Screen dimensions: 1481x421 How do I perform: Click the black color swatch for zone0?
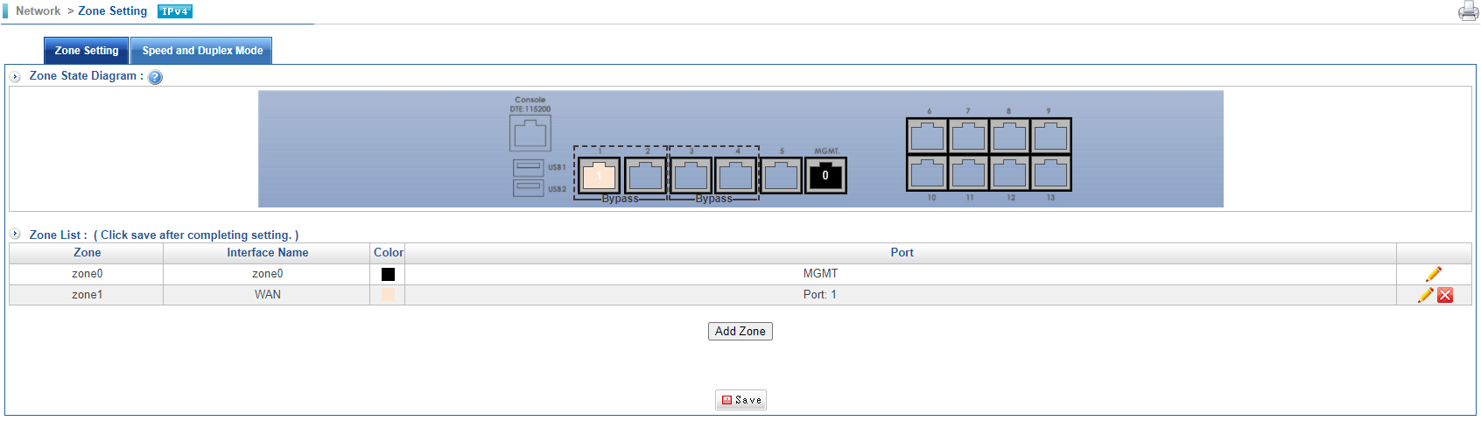click(x=388, y=274)
